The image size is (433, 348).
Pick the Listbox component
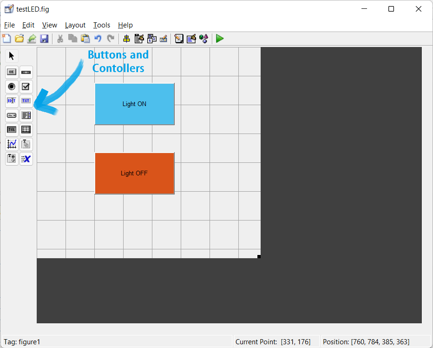(26, 115)
